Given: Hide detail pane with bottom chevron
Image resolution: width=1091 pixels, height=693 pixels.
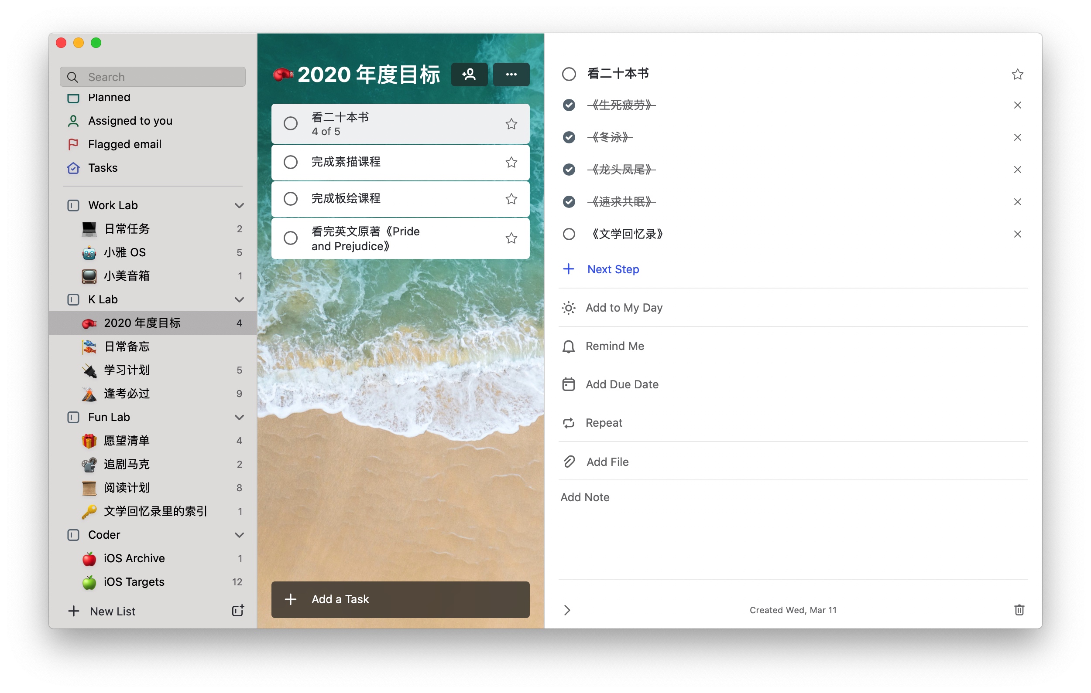Looking at the screenshot, I should [x=567, y=610].
